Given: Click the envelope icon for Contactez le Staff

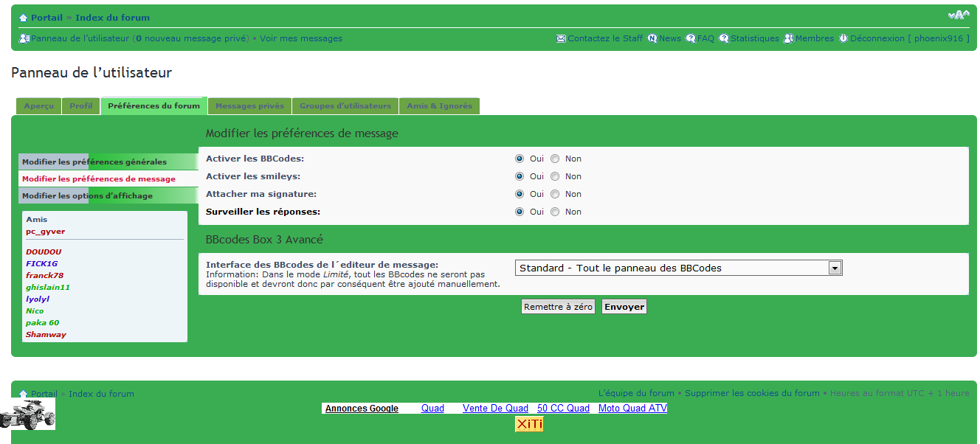Looking at the screenshot, I should click(x=561, y=38).
